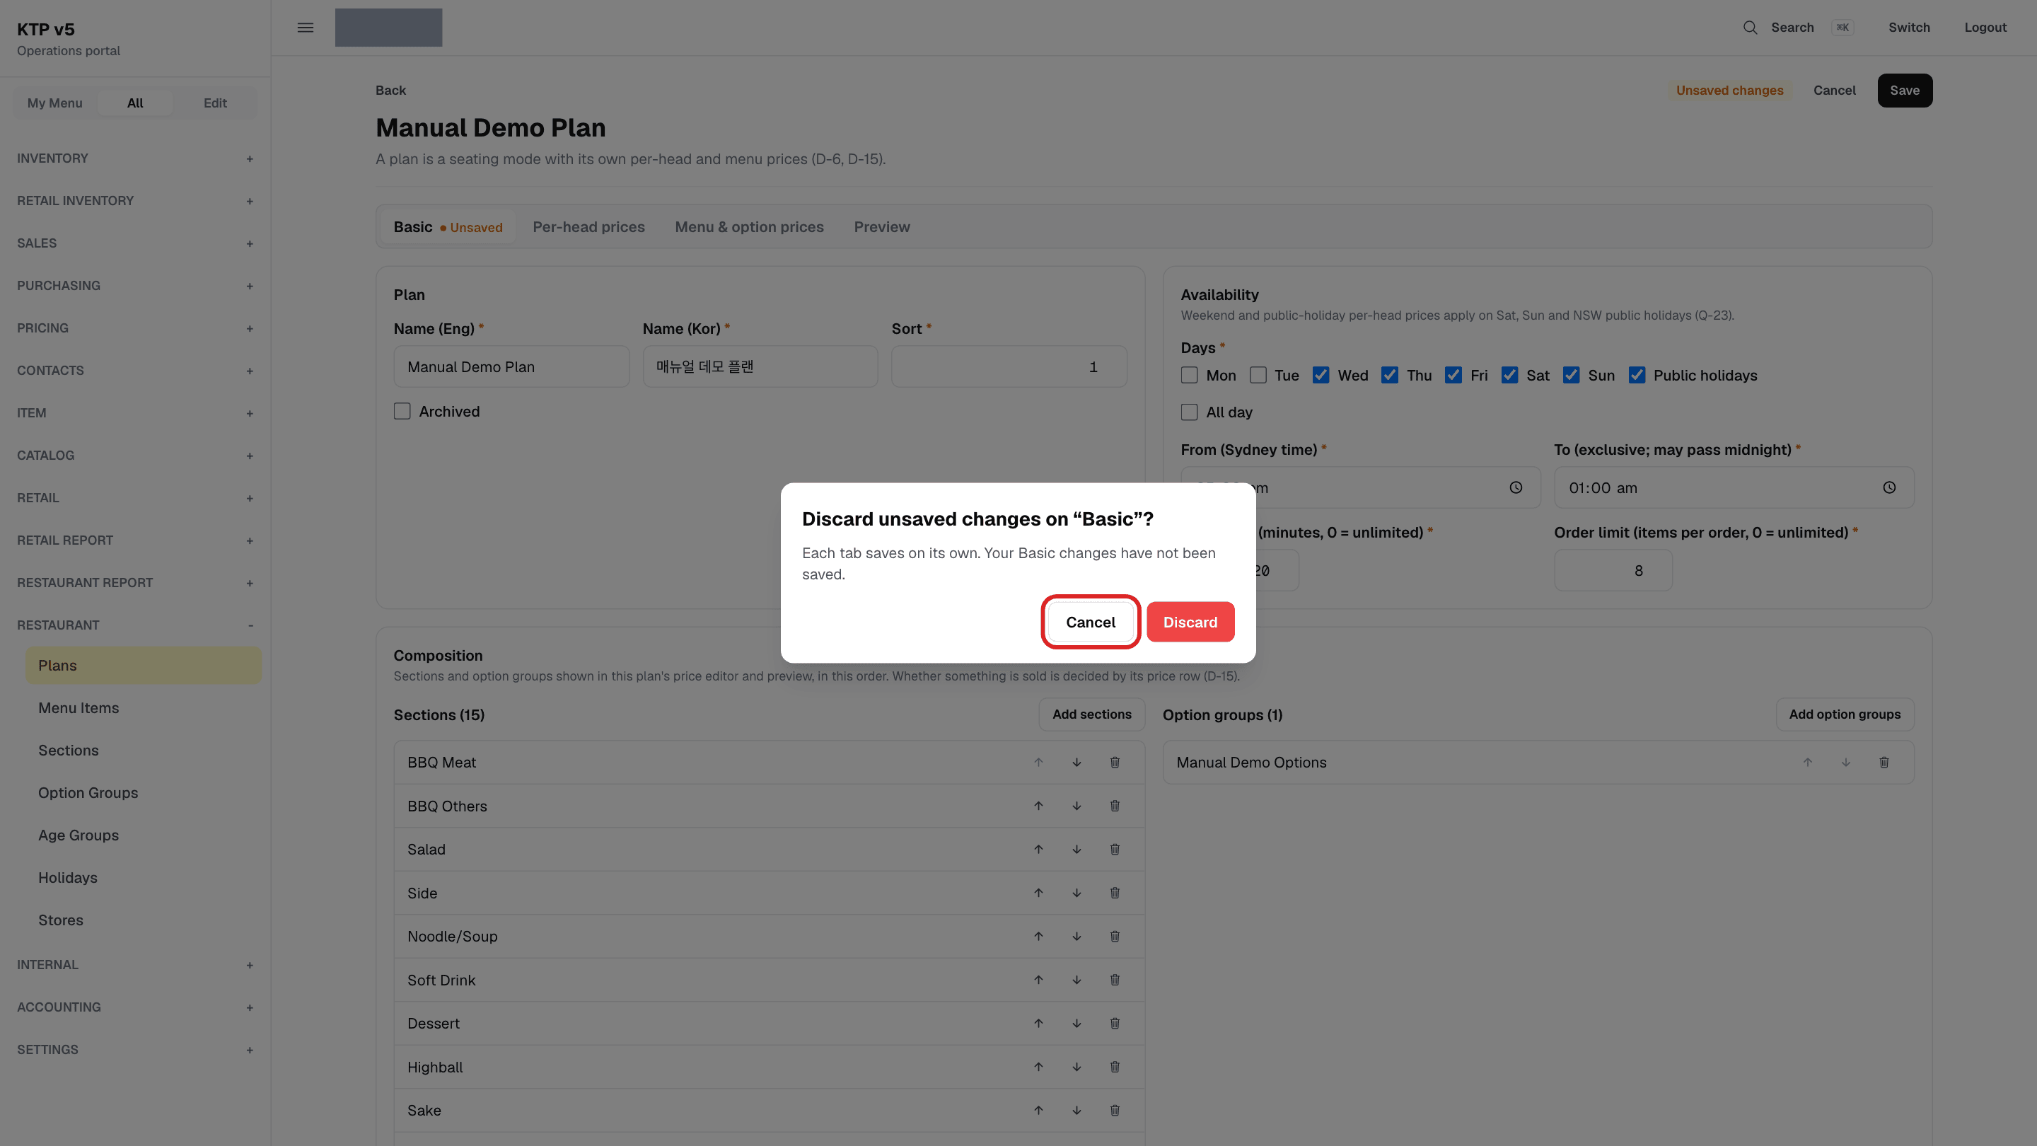Image resolution: width=2037 pixels, height=1146 pixels.
Task: Delete the Soft Drink section
Action: (x=1114, y=980)
